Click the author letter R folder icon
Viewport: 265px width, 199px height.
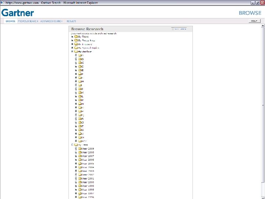(x=80, y=119)
